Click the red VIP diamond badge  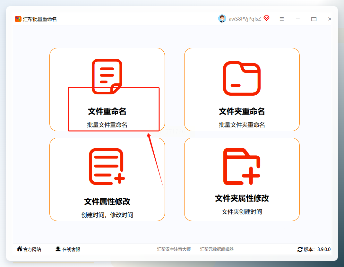pyautogui.click(x=267, y=18)
